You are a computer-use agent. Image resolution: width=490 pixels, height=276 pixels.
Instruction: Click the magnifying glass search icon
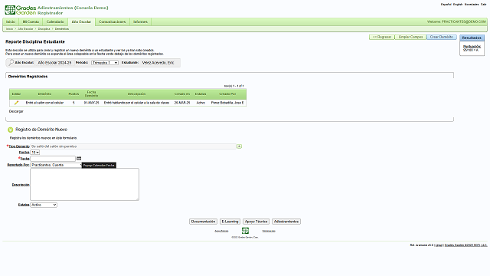point(11,63)
